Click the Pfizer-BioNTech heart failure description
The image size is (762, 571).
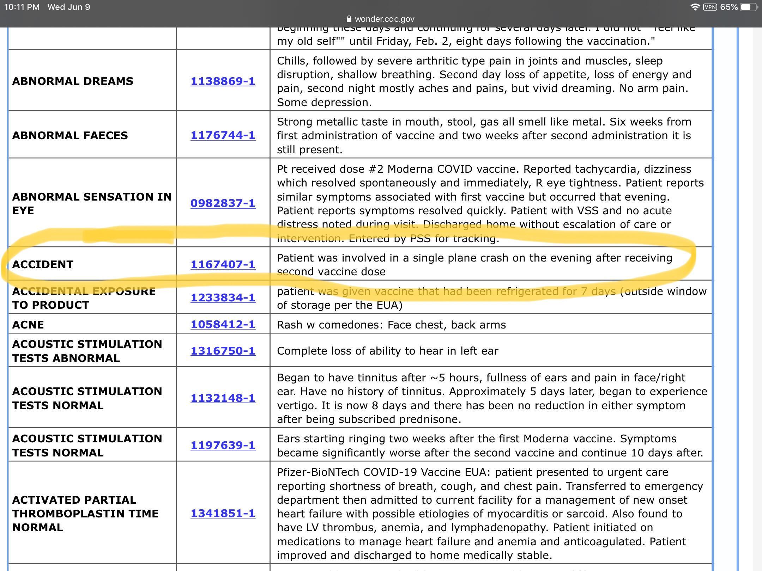pos(490,514)
